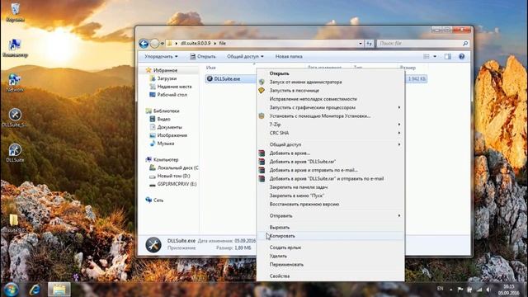This screenshot has height=297, width=528.
Task: Click the network tray icon
Action: pyautogui.click(x=478, y=290)
